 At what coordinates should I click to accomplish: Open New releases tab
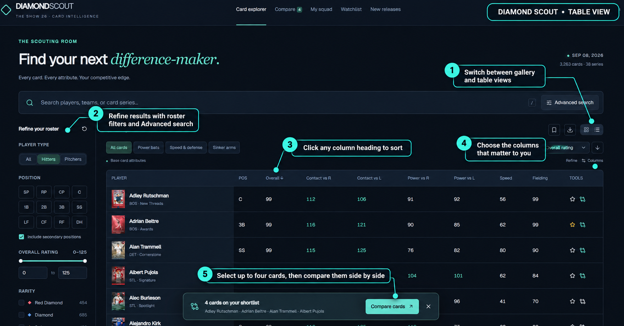[x=385, y=9]
